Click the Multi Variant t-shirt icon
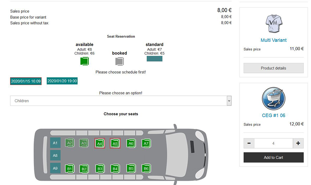This screenshot has width=311, height=185. click(x=273, y=24)
